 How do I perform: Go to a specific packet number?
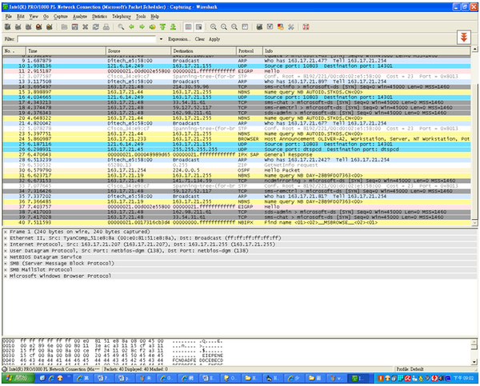point(152,27)
